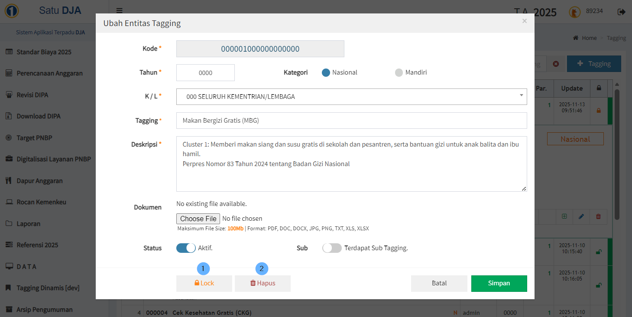Screen dimensions: 632x317
Task: Click the green plus square icon in table
Action: (x=564, y=216)
